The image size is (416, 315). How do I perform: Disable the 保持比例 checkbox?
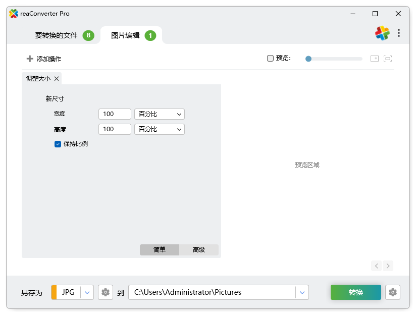click(58, 144)
